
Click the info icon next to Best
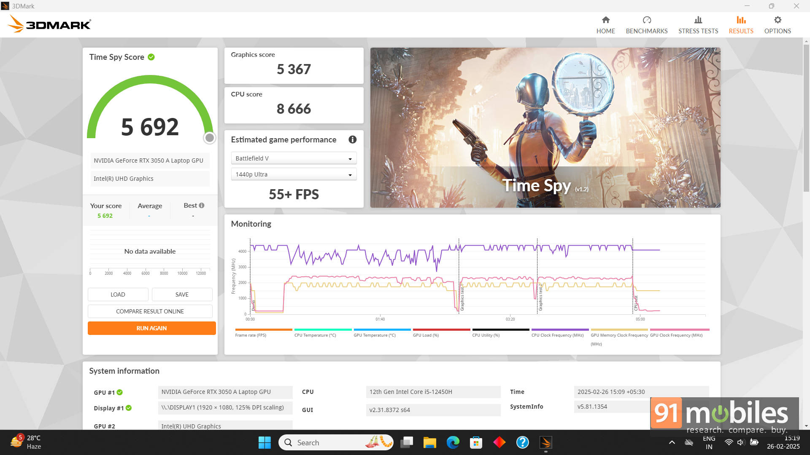point(202,206)
